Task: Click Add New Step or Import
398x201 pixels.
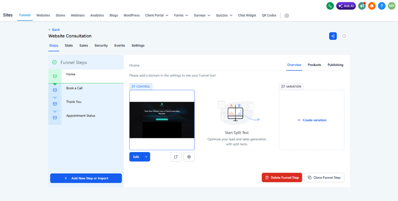Action: 86,178
